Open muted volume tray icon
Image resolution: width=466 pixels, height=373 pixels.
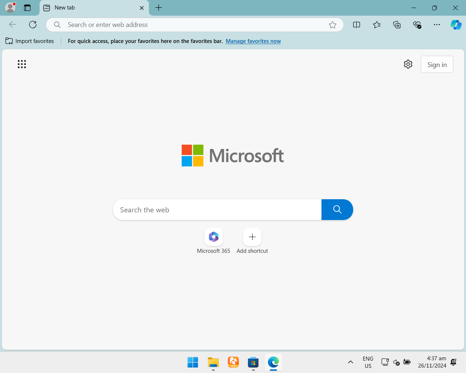(x=396, y=362)
